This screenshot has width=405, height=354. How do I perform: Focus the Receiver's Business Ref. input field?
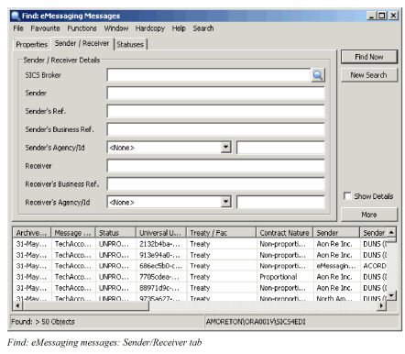pos(215,184)
